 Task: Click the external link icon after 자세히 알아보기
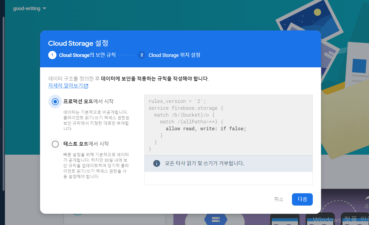click(x=86, y=86)
